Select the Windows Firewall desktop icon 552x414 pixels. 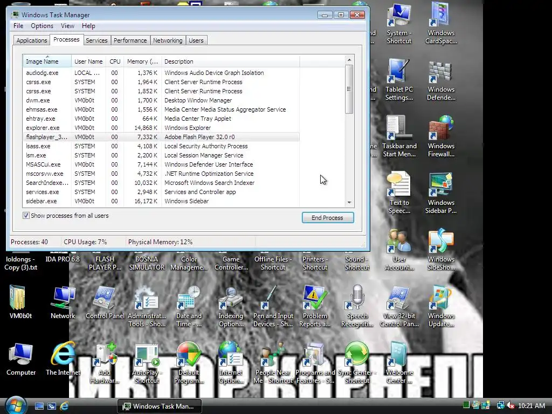(x=441, y=136)
